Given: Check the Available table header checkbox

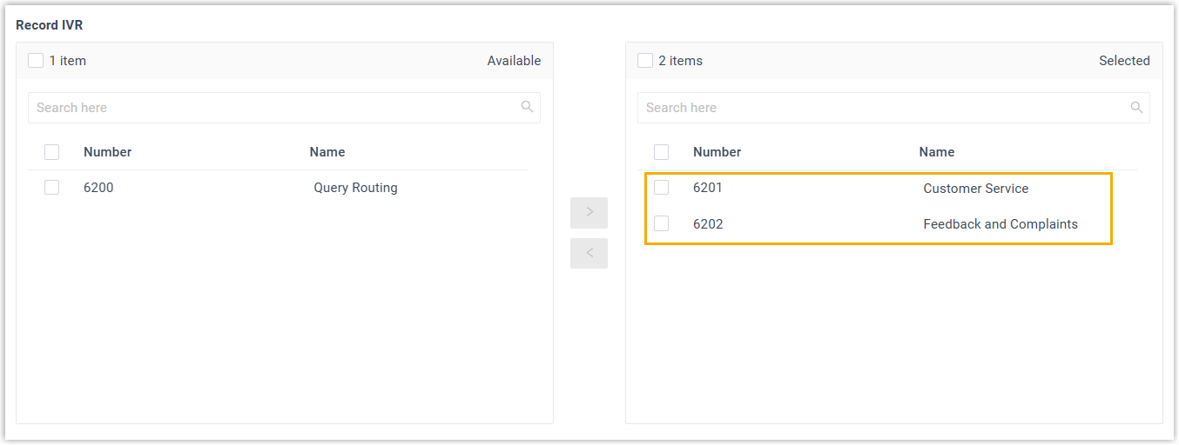Looking at the screenshot, I should [52, 152].
